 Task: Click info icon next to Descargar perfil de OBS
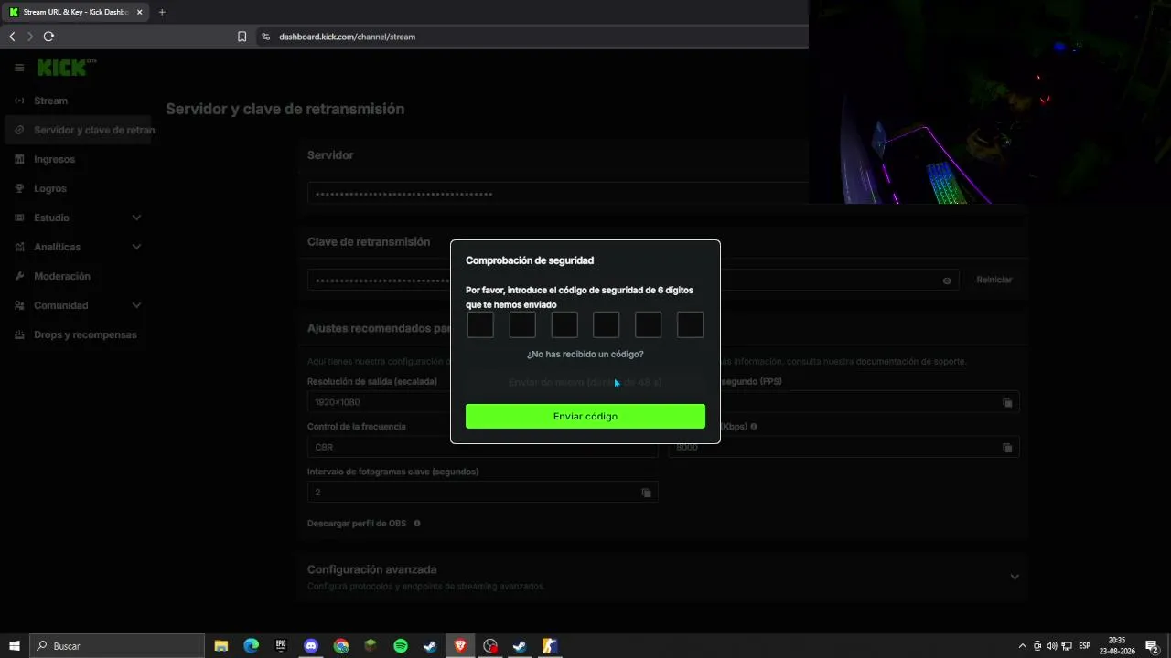point(417,524)
